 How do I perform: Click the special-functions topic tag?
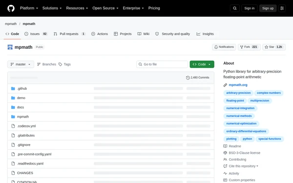pyautogui.click(x=270, y=139)
